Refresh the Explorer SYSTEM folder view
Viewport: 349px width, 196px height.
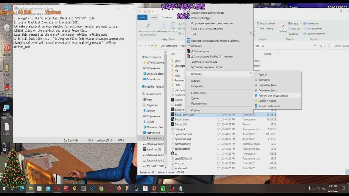pos(321,46)
